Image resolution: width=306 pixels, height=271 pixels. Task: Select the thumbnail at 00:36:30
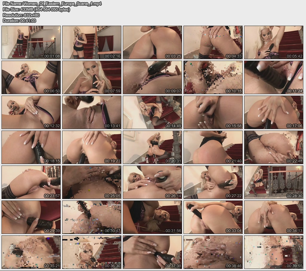[x=92, y=252]
